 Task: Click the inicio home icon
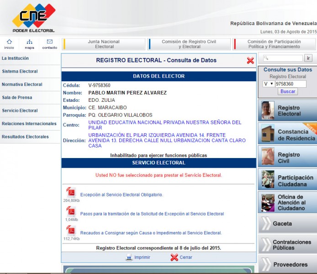point(9,42)
